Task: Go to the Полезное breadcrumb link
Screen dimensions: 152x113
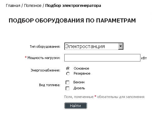Action: tap(33, 6)
